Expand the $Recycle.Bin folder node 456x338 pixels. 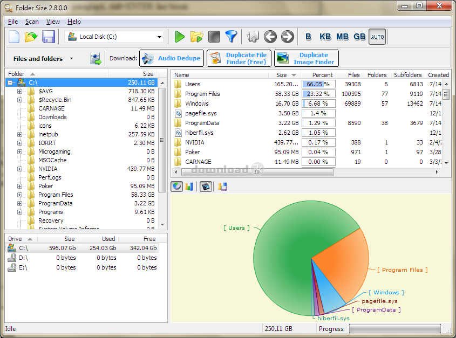click(19, 100)
